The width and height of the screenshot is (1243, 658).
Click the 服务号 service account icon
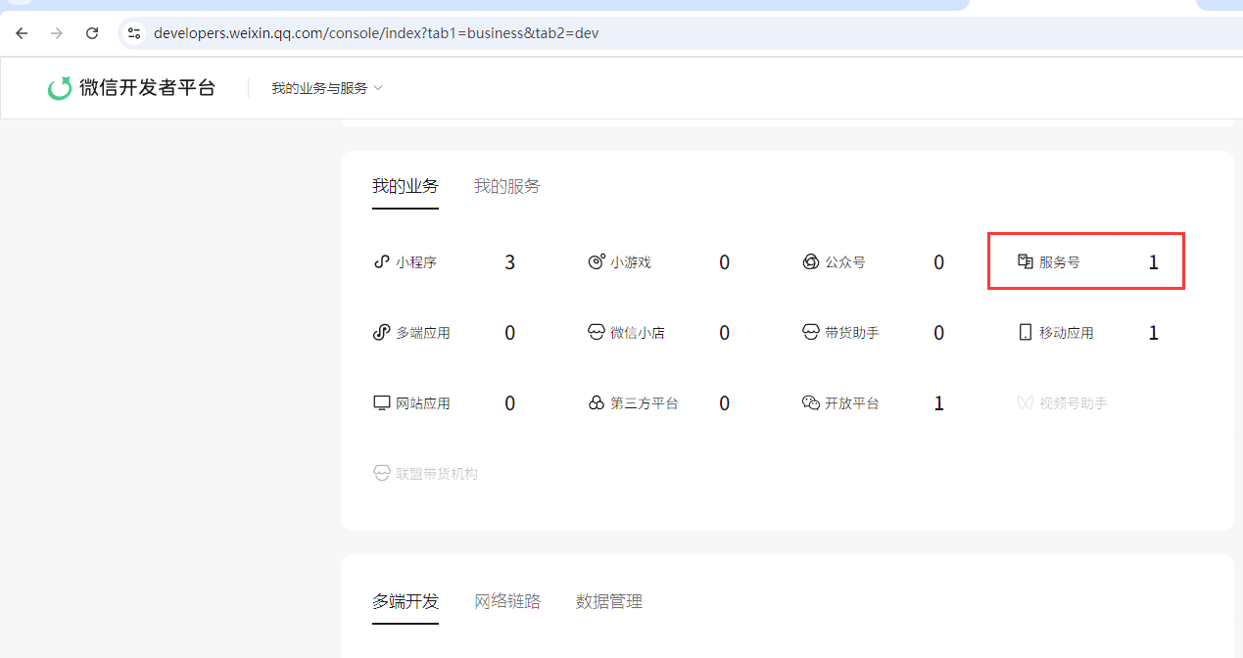(x=1026, y=262)
